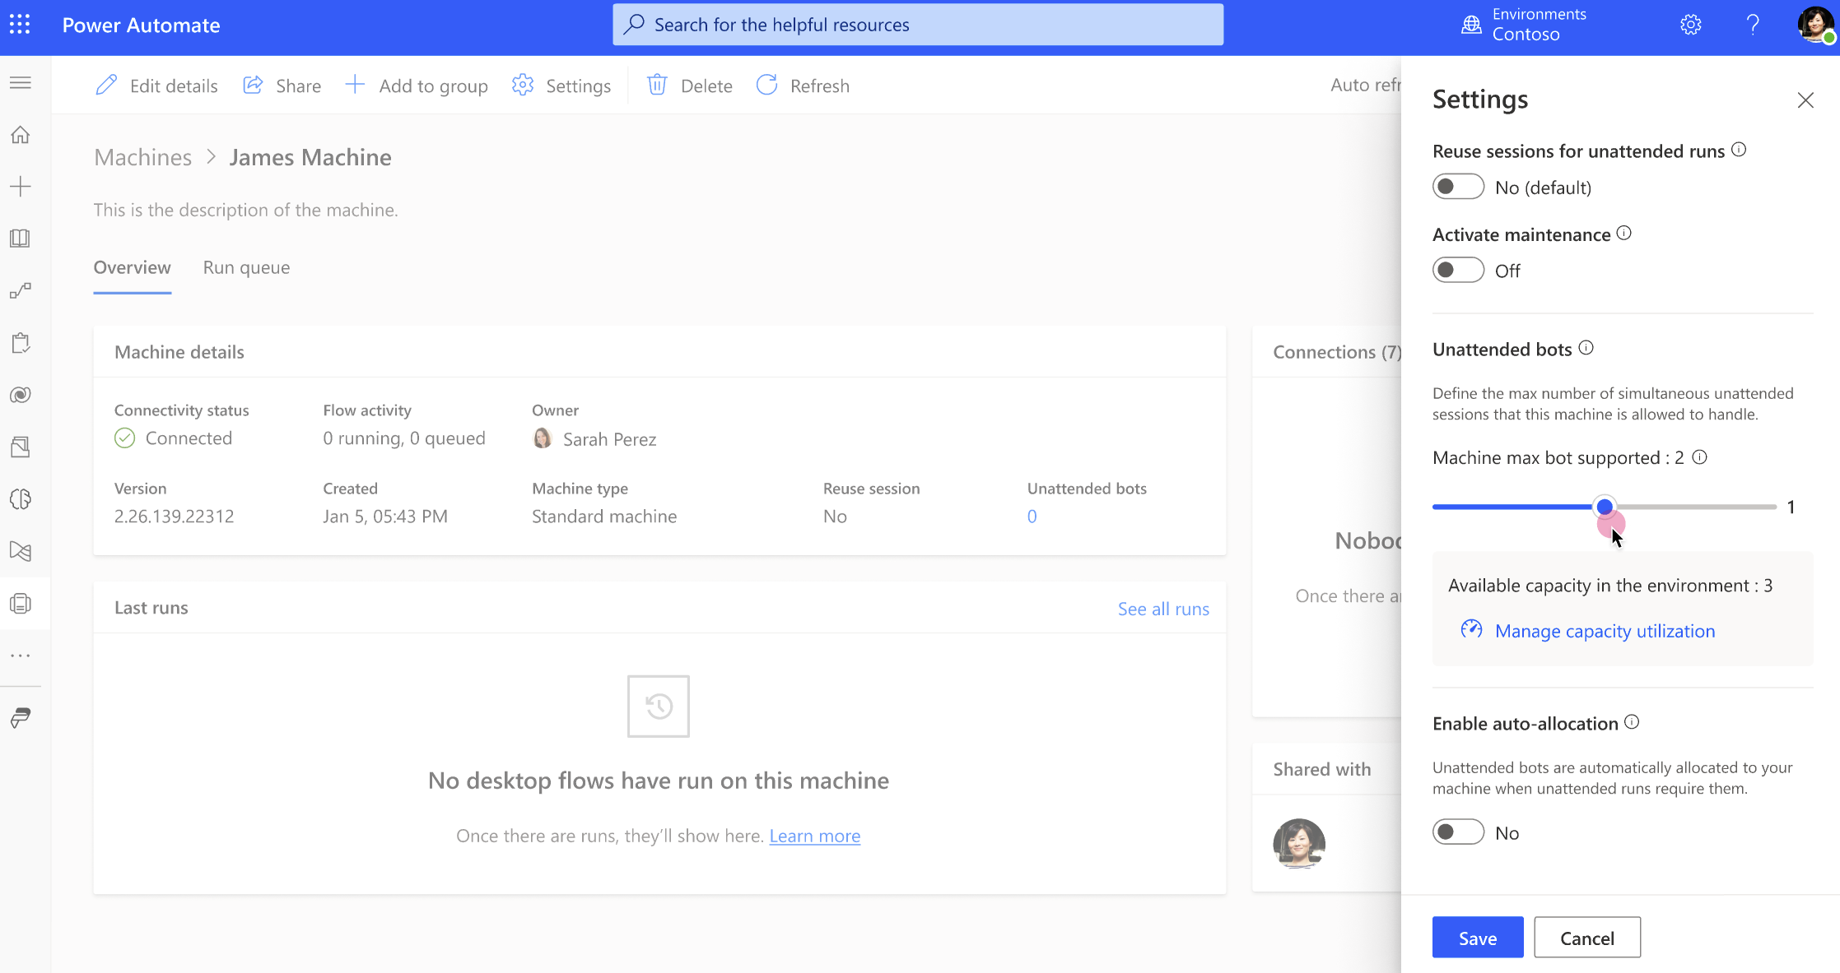Click the Edit details icon
This screenshot has width=1840, height=973.
click(109, 86)
